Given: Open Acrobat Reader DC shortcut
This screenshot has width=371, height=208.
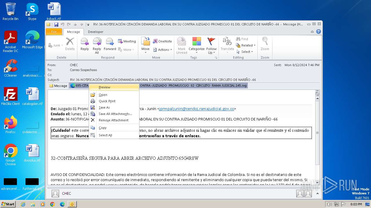Looking at the screenshot, I should point(10,42).
